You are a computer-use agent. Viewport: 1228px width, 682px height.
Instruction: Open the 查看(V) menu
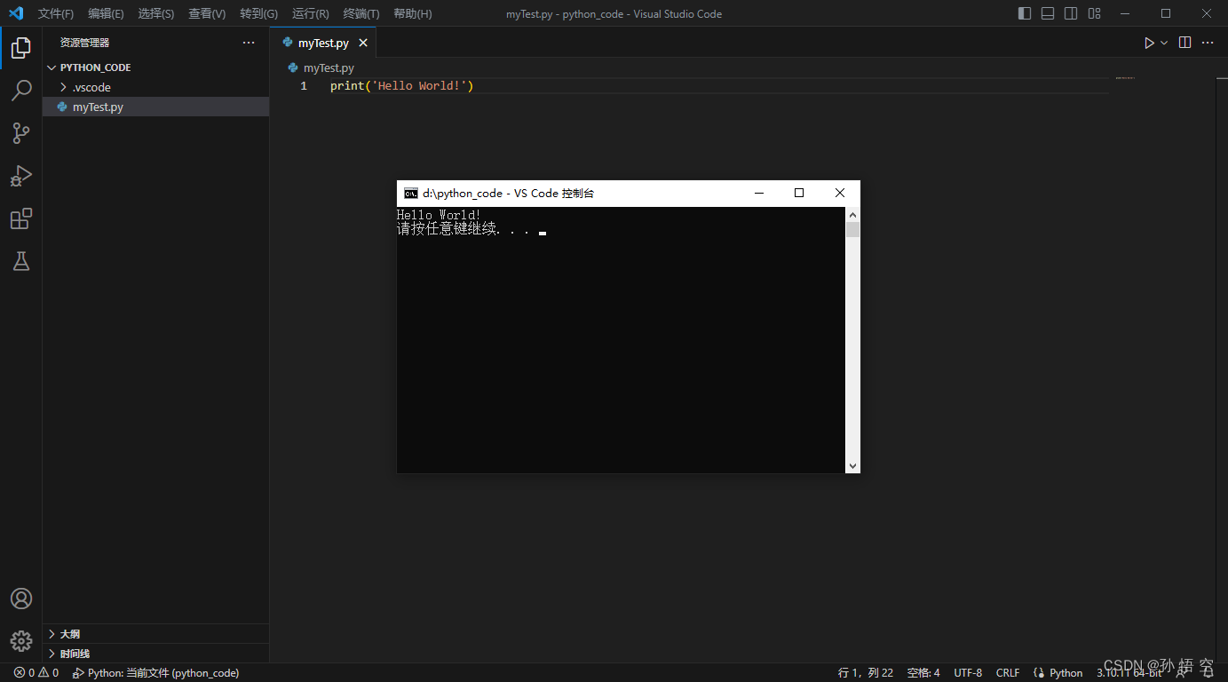207,13
